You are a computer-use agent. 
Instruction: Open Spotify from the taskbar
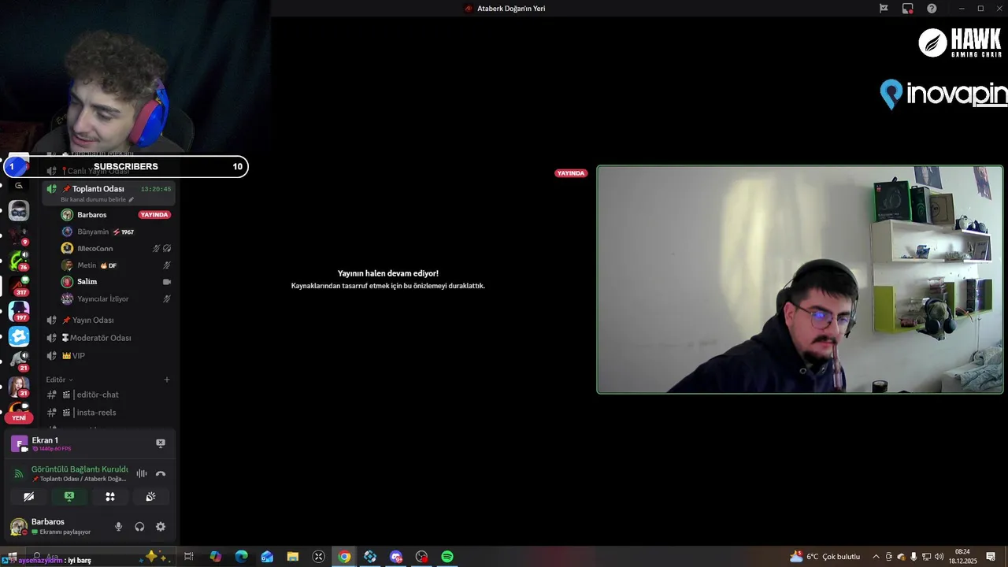[x=447, y=557]
